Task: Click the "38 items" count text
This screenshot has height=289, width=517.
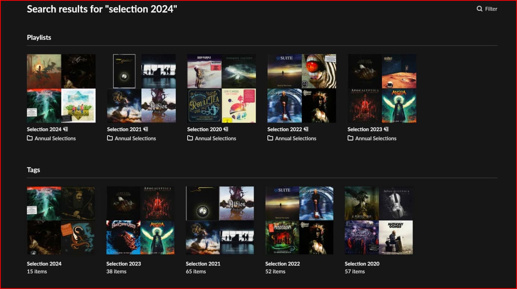Action: (116, 271)
